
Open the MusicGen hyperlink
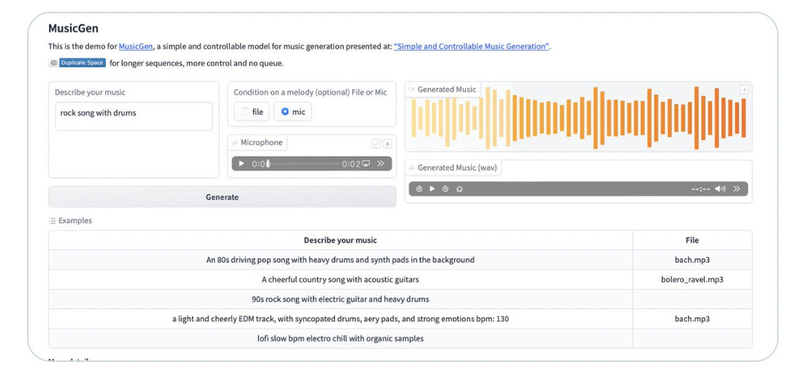click(136, 47)
